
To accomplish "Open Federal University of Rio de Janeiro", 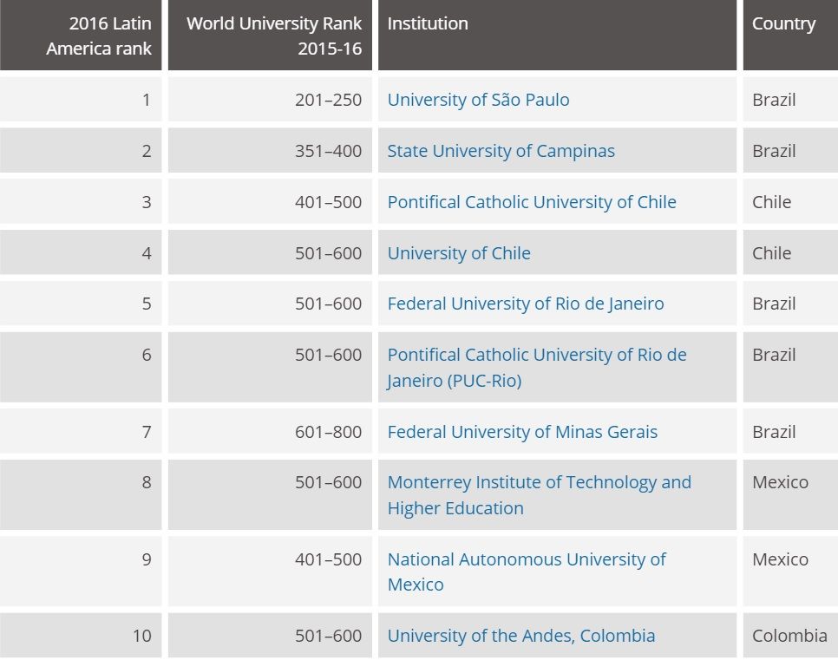I will (525, 304).
